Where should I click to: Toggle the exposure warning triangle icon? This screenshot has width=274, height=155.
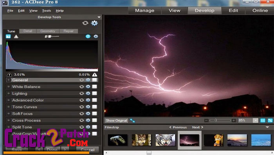[x=16, y=37]
